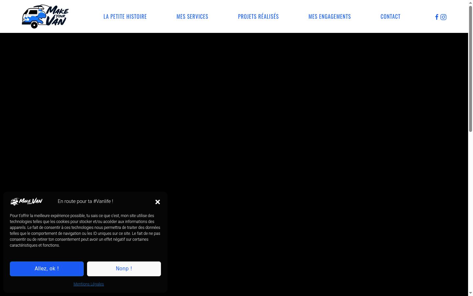The height and width of the screenshot is (296, 473).
Task: Open the Mentions Légales link
Action: click(x=89, y=284)
